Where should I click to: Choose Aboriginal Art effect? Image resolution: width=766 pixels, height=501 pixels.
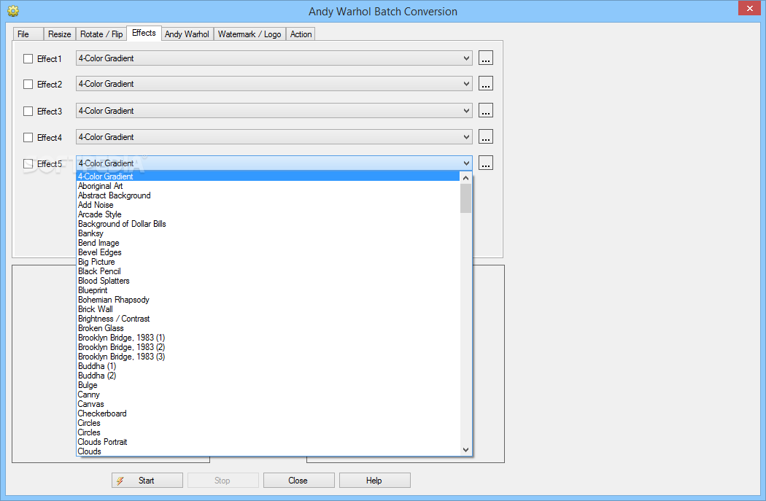pos(268,186)
